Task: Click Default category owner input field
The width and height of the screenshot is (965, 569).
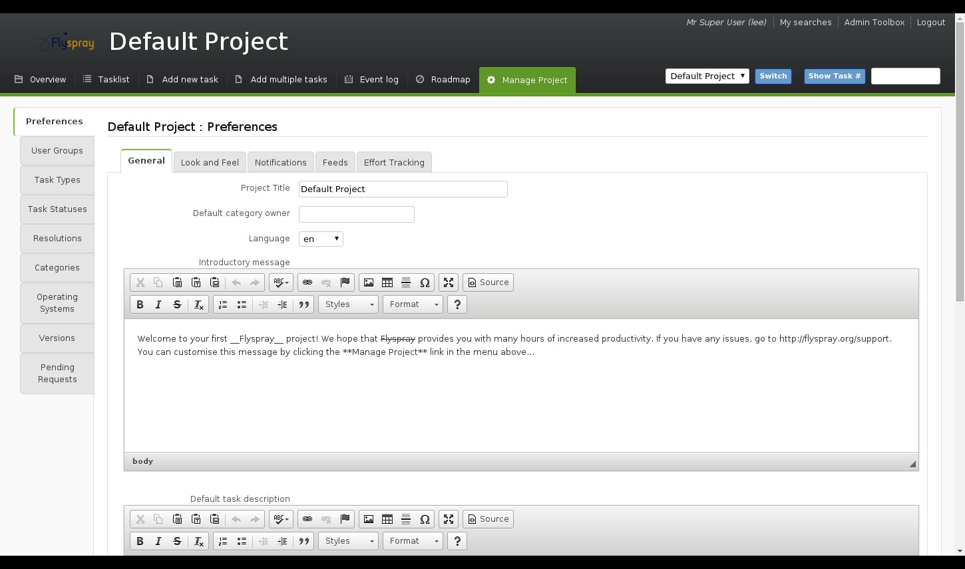Action: (x=357, y=214)
